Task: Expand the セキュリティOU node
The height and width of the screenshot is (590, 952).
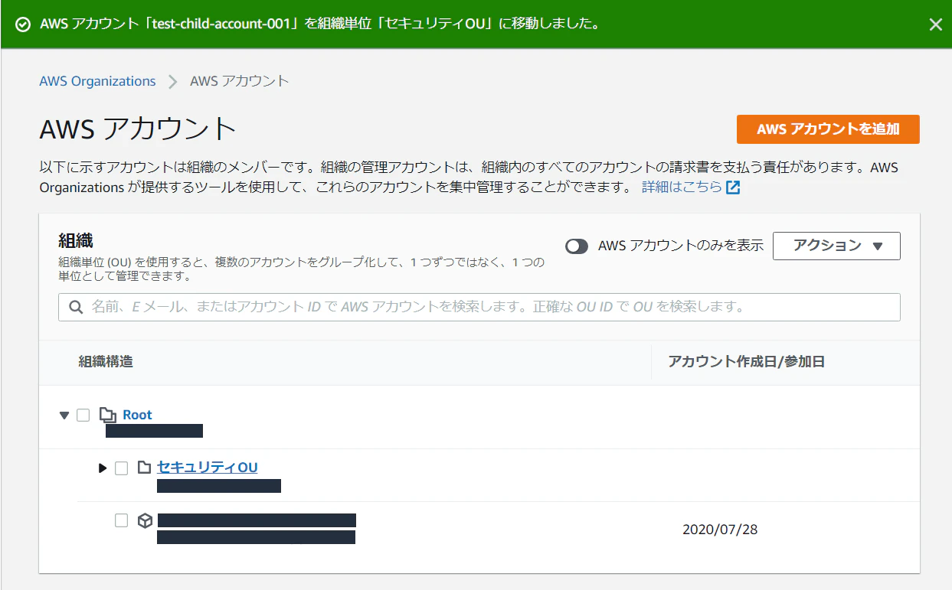Action: 103,468
